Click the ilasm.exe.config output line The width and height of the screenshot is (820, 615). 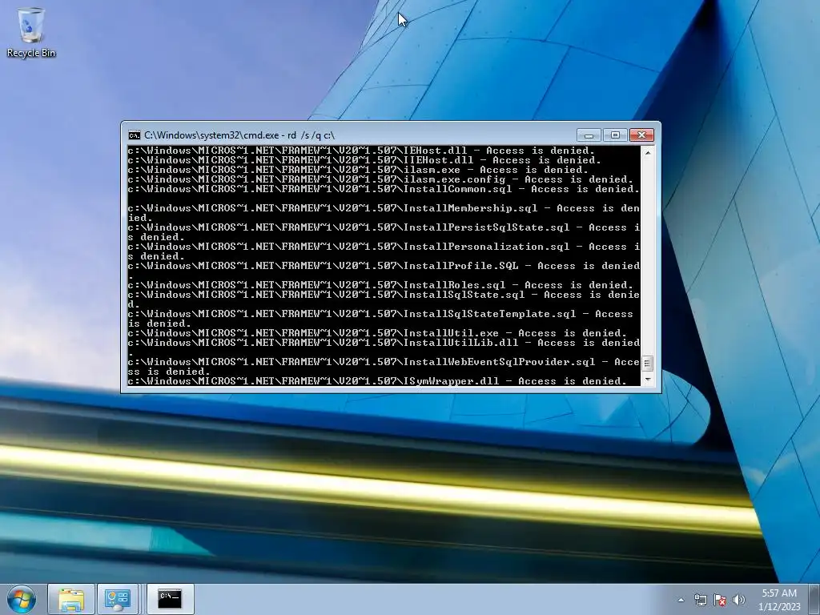(x=380, y=179)
